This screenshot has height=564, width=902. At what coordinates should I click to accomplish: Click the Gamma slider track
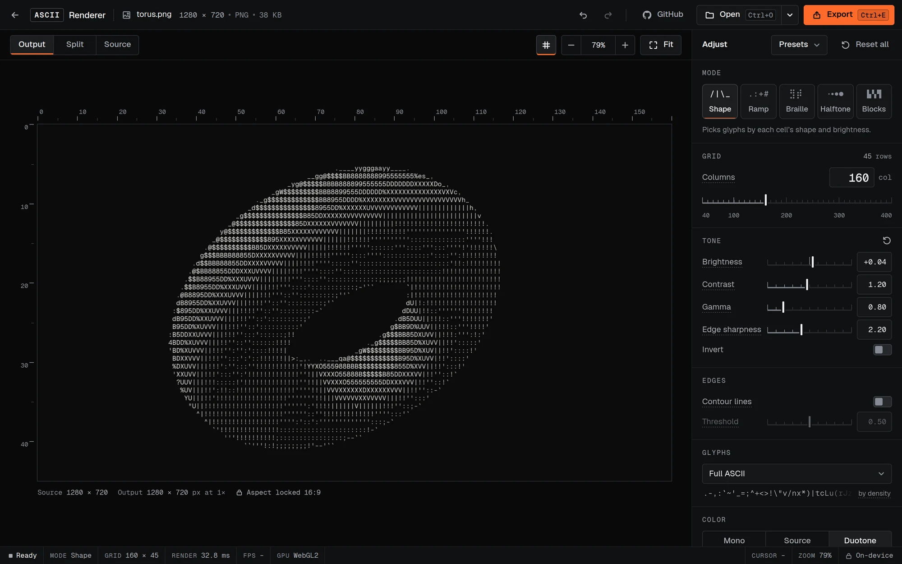[809, 307]
